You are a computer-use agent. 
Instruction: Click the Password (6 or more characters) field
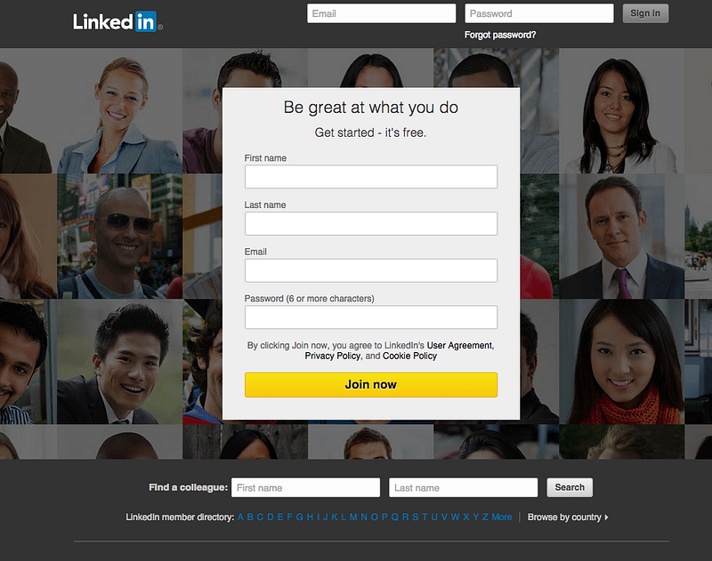point(371,317)
